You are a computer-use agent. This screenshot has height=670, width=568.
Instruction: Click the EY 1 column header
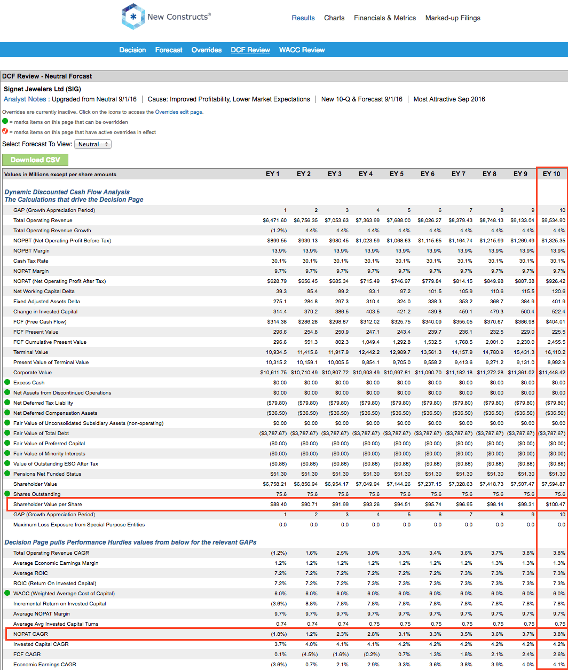tap(273, 174)
